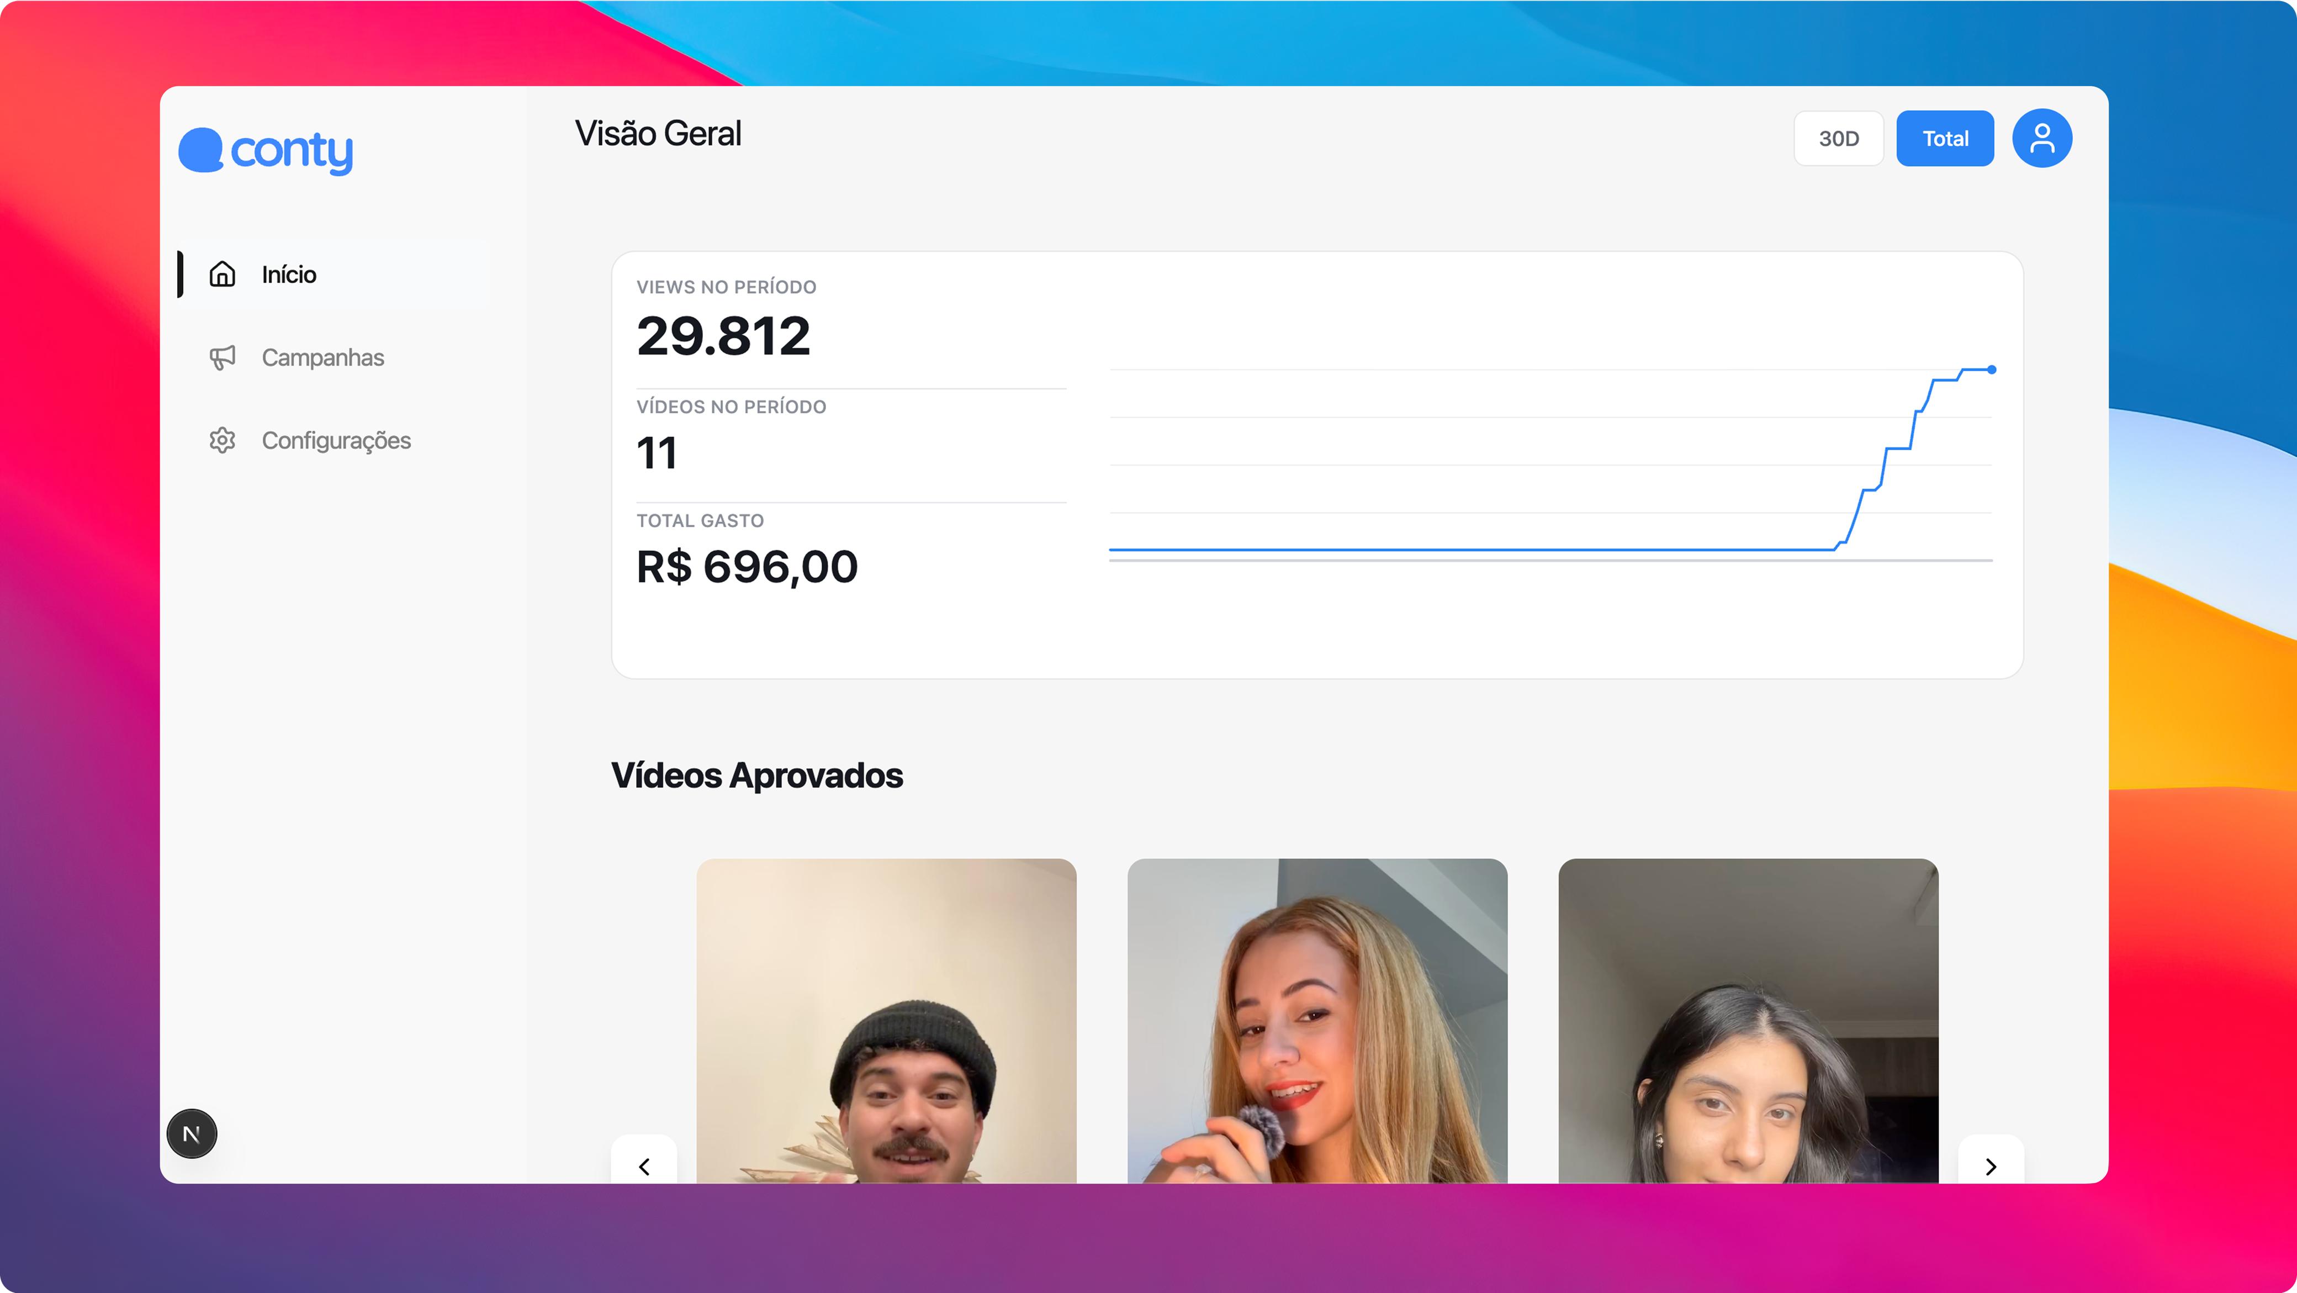This screenshot has width=2297, height=1293.
Task: Click the chart's final data point
Action: point(1991,369)
